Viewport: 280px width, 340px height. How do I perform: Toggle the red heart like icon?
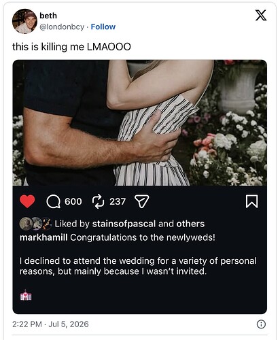[x=27, y=201]
